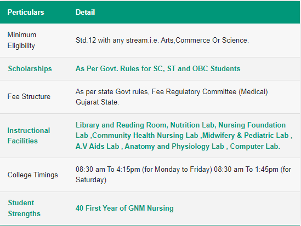The image size is (301, 226).
Task: Click the Std.12 with any stream text
Action: [x=162, y=40]
